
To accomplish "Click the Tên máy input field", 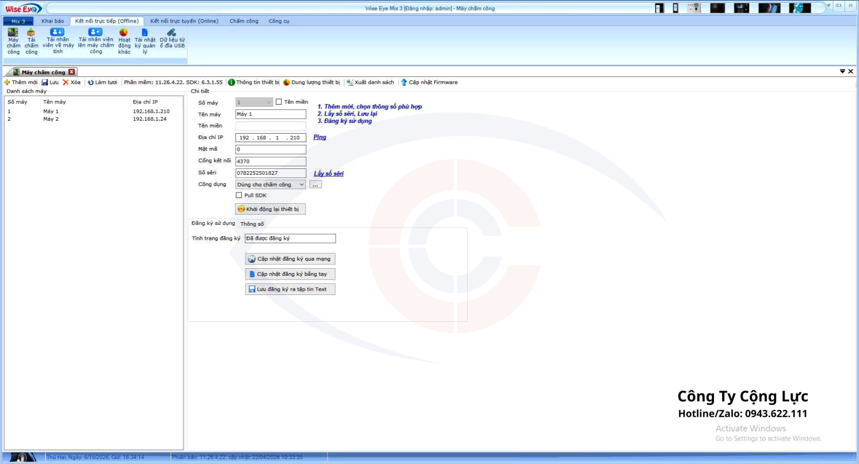I will pyautogui.click(x=271, y=114).
